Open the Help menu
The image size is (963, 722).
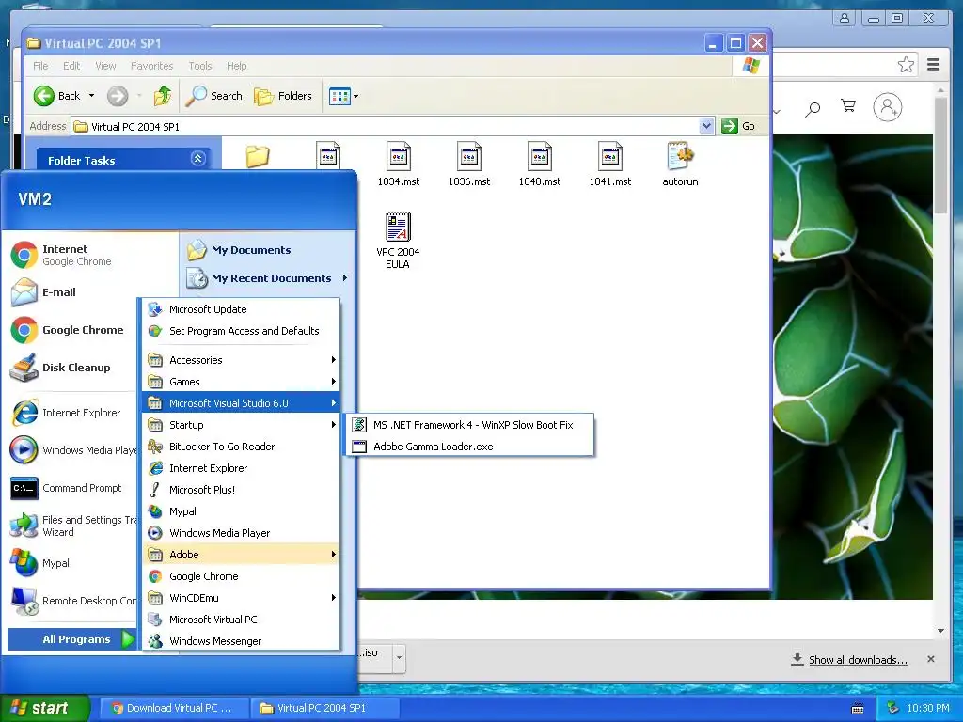click(236, 66)
